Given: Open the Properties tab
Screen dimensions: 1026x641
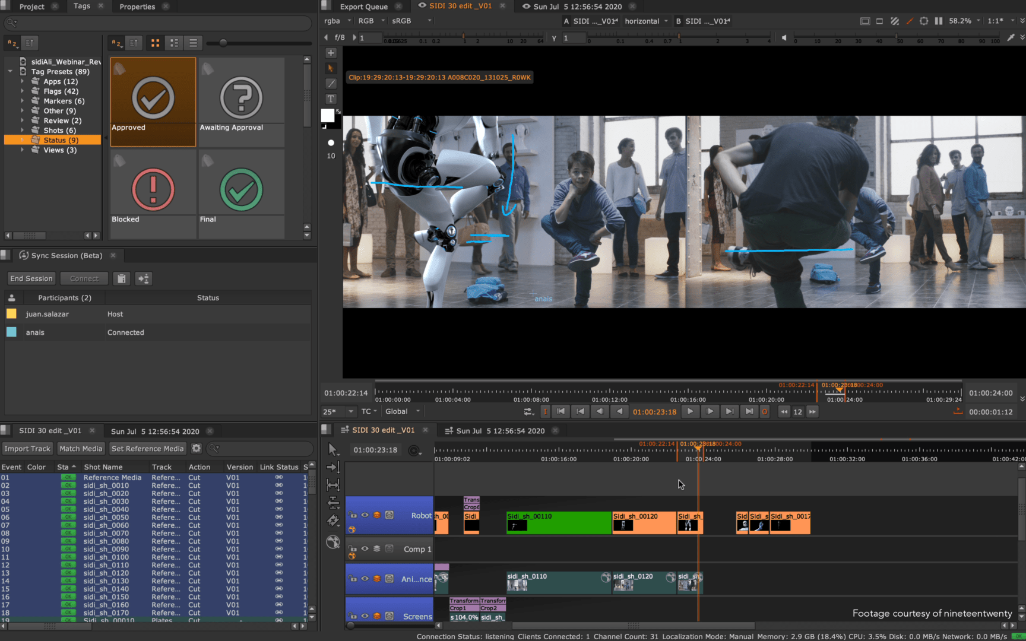Looking at the screenshot, I should point(138,7).
